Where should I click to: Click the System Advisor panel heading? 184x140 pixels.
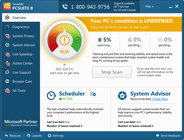(151, 94)
